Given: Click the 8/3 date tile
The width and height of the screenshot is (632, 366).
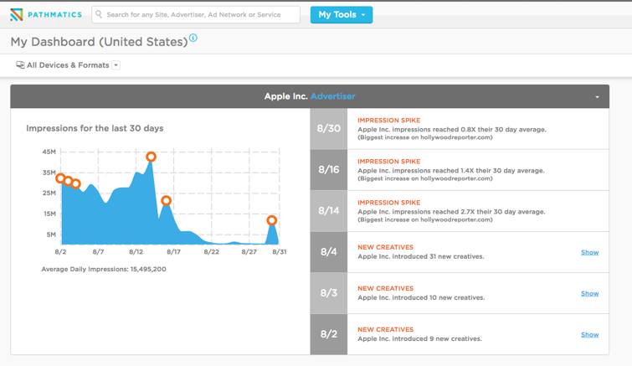Looking at the screenshot, I should tap(328, 293).
